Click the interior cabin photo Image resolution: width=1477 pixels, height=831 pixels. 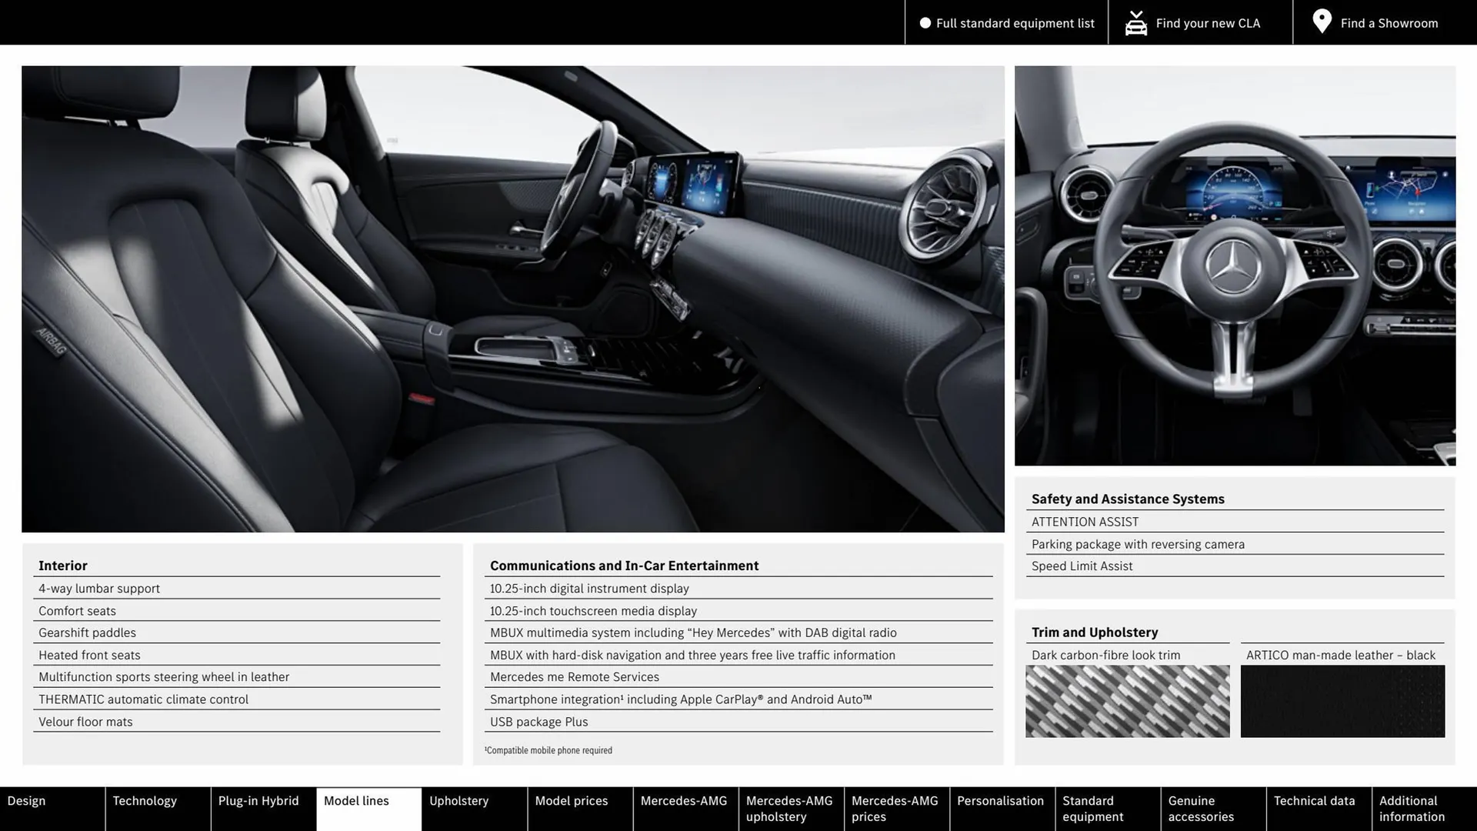(x=513, y=299)
